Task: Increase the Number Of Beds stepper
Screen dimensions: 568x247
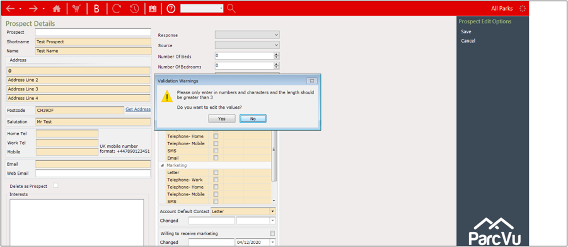Action: tap(276, 54)
